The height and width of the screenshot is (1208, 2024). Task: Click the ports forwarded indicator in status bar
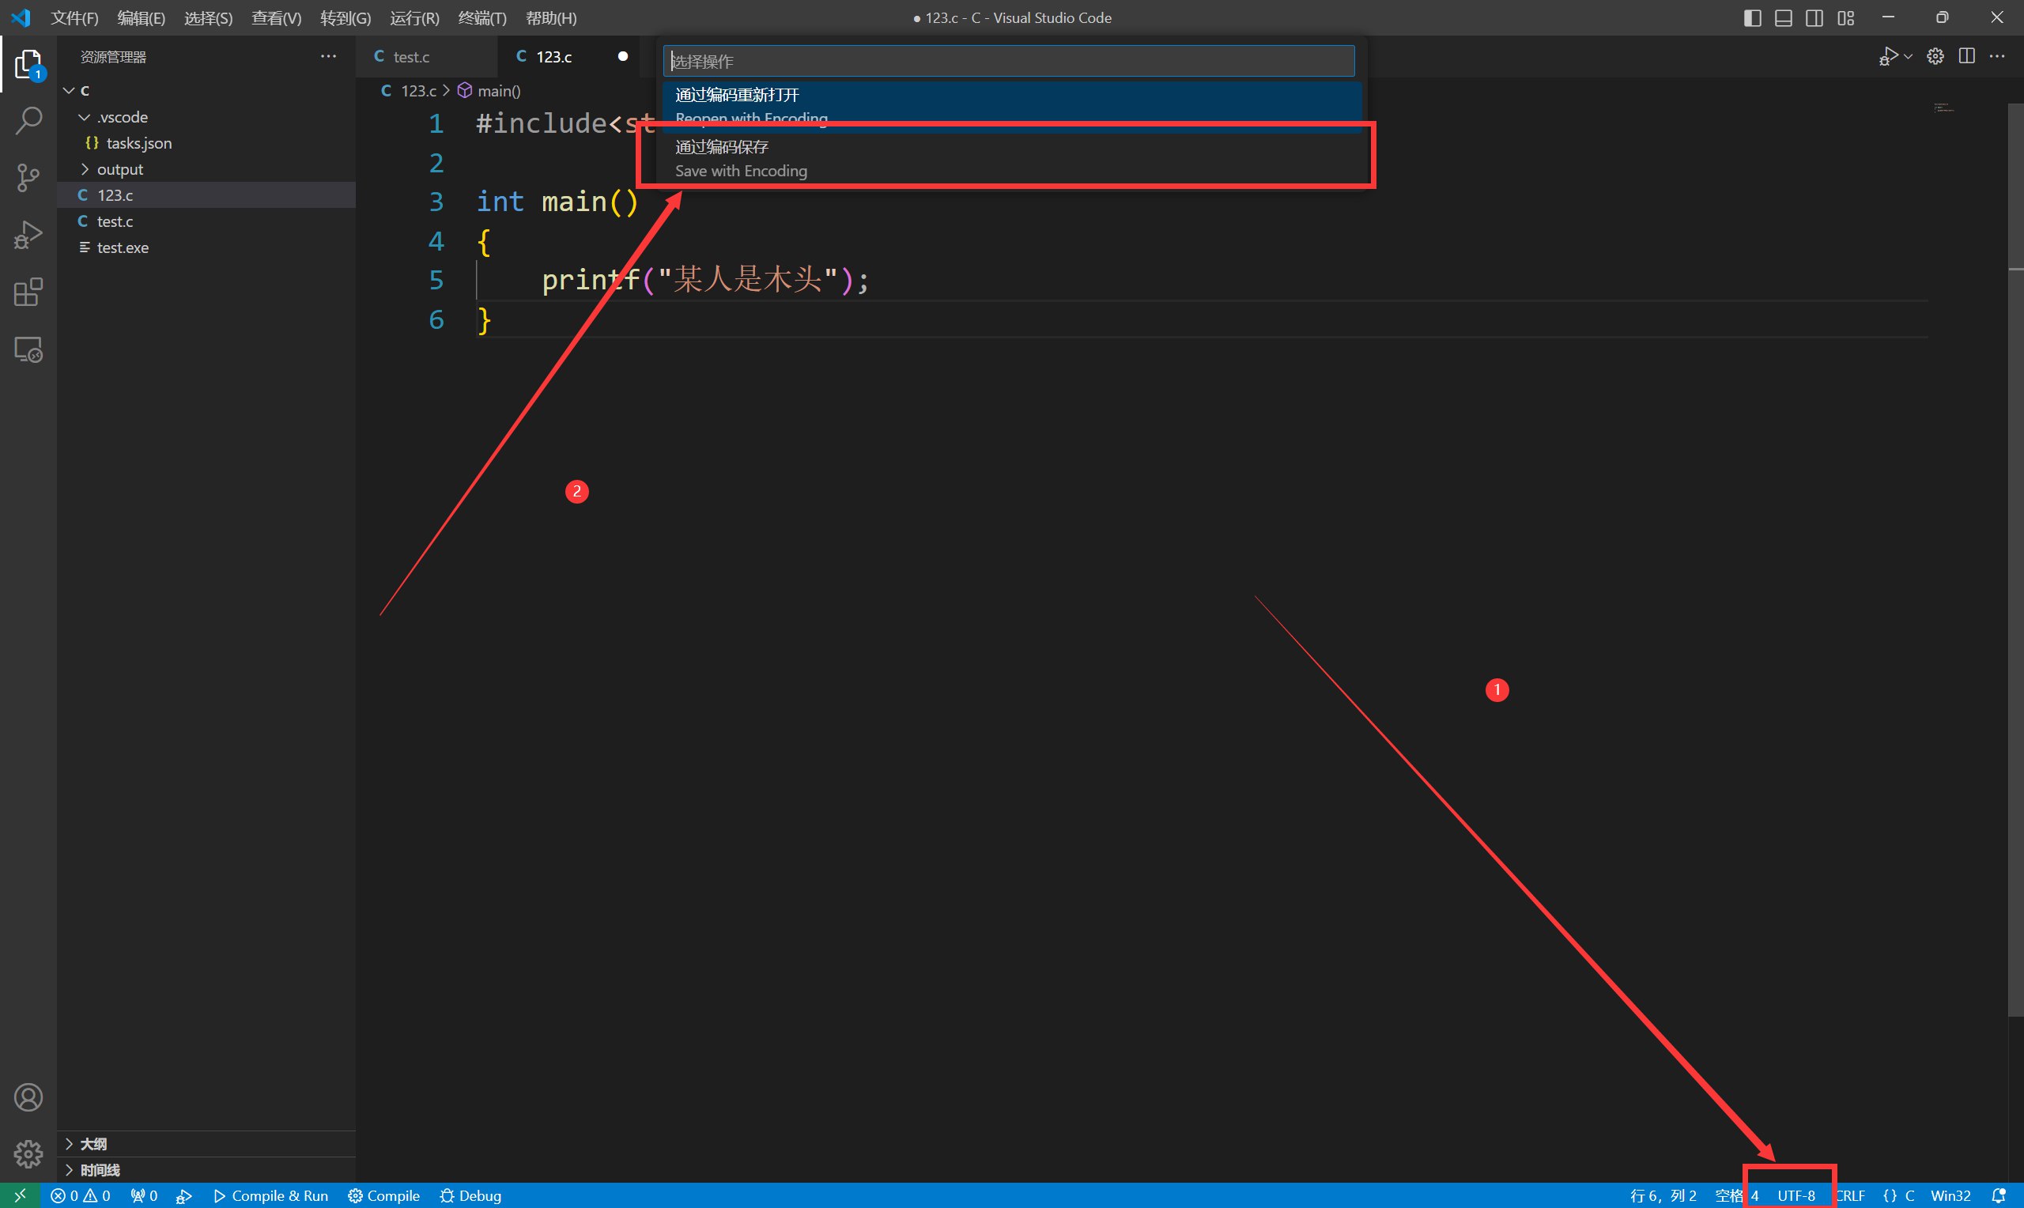click(143, 1195)
